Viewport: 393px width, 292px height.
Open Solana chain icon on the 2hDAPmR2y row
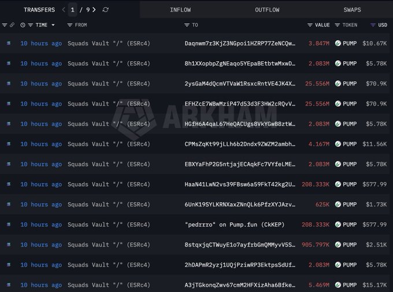(9, 265)
